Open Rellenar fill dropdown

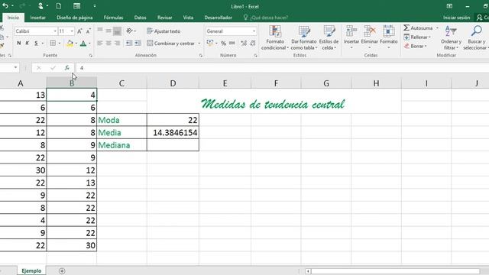coord(418,37)
